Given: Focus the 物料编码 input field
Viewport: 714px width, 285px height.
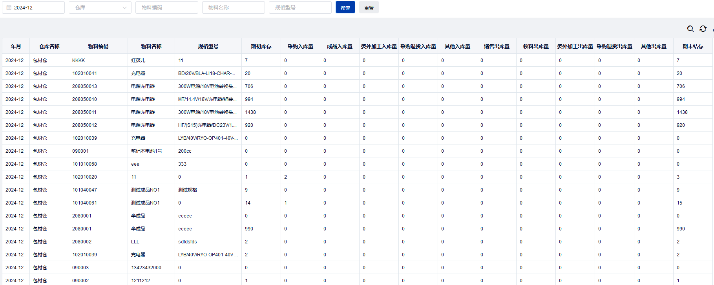Looking at the screenshot, I should coord(166,7).
